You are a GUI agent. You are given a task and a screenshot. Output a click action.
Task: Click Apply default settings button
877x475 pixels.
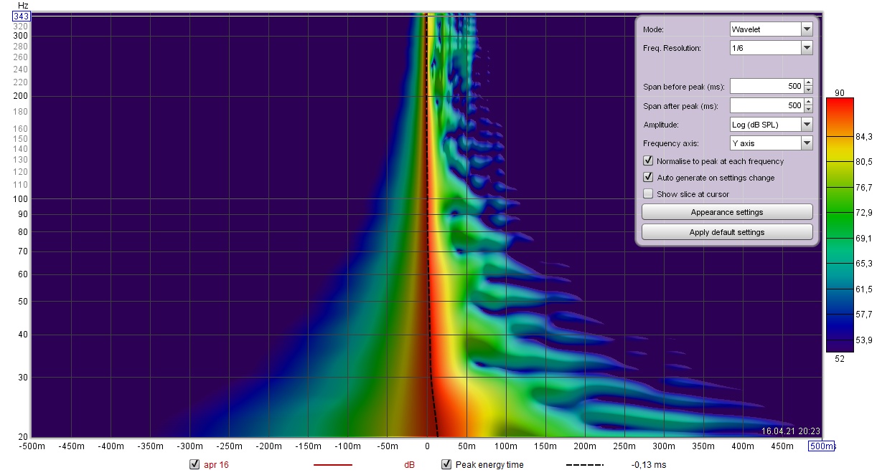pyautogui.click(x=727, y=232)
